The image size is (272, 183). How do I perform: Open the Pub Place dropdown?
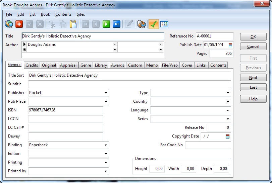[106, 101]
